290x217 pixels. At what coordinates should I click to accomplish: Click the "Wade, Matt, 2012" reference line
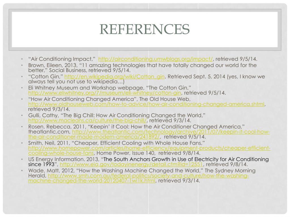142,171
